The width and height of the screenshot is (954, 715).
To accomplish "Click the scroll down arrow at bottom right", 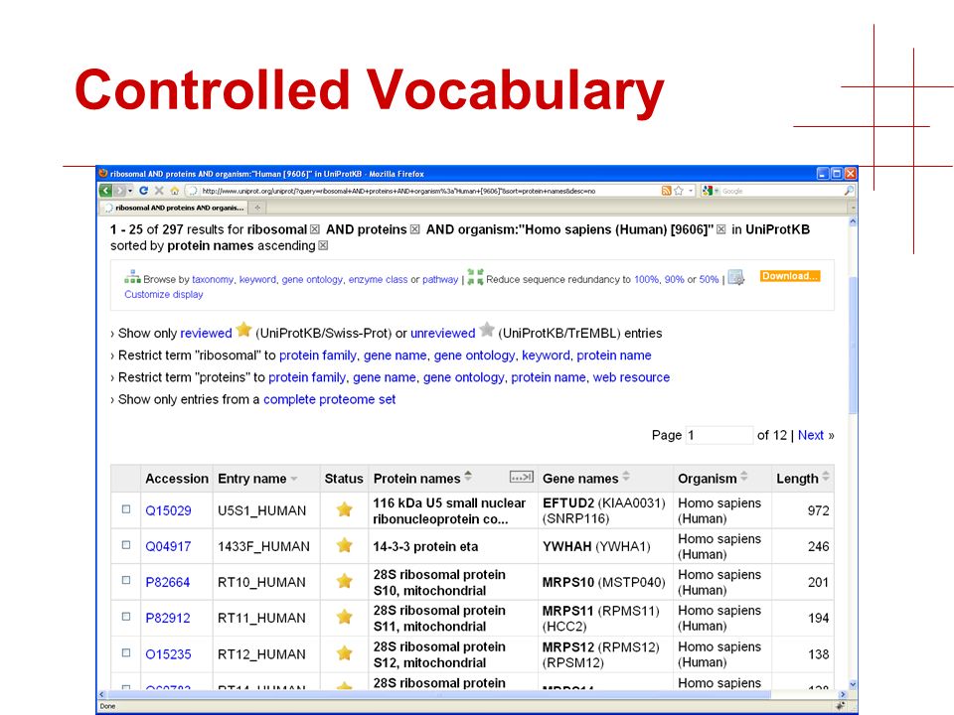I will point(853,684).
